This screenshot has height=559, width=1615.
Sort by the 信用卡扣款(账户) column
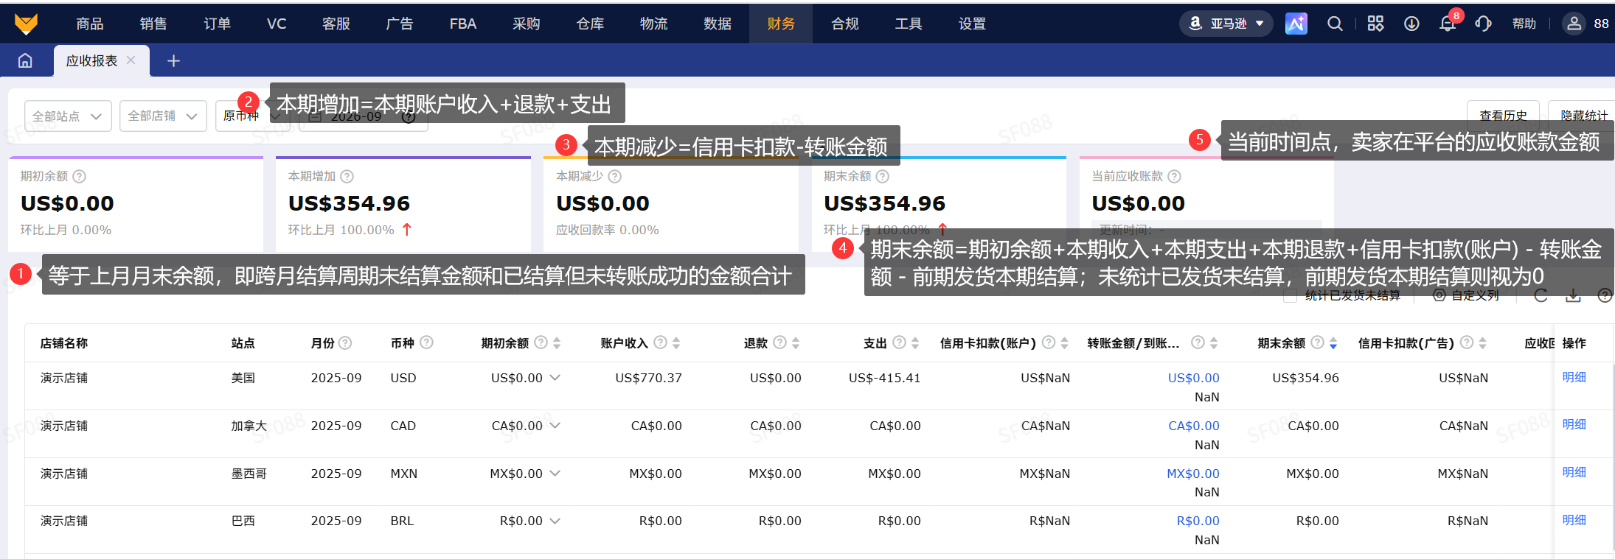point(1064,342)
